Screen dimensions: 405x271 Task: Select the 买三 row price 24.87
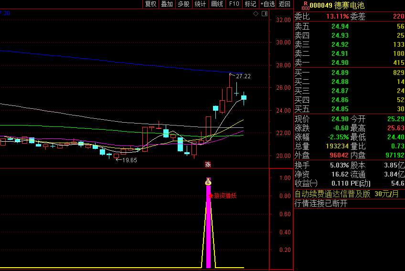[x=340, y=91]
